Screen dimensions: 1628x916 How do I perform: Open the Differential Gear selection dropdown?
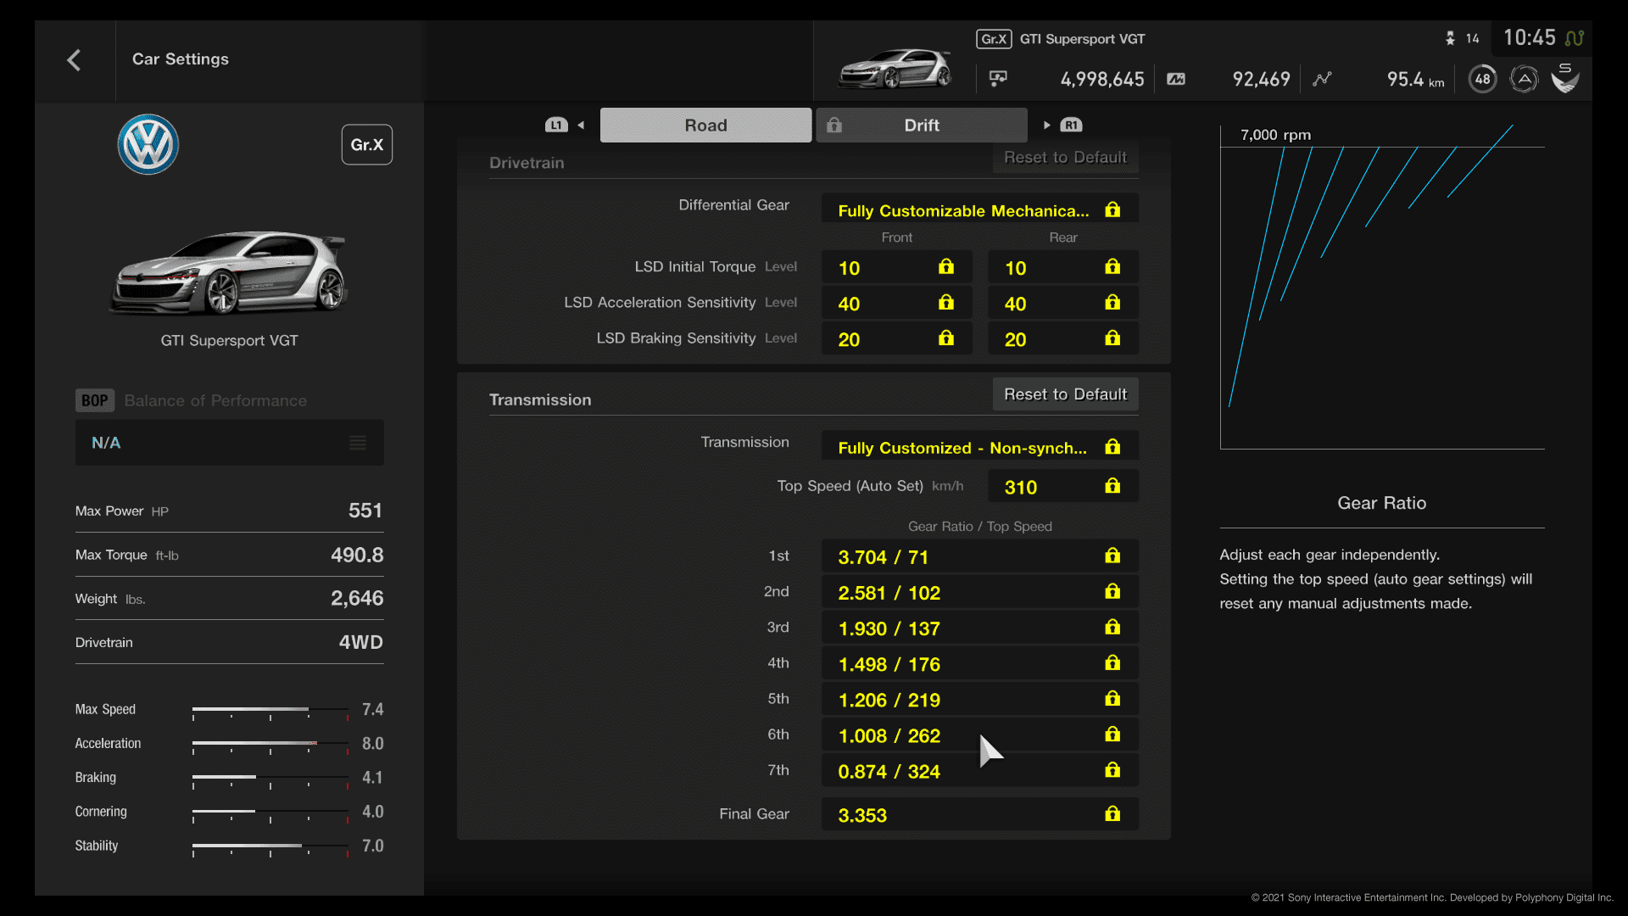coord(979,209)
